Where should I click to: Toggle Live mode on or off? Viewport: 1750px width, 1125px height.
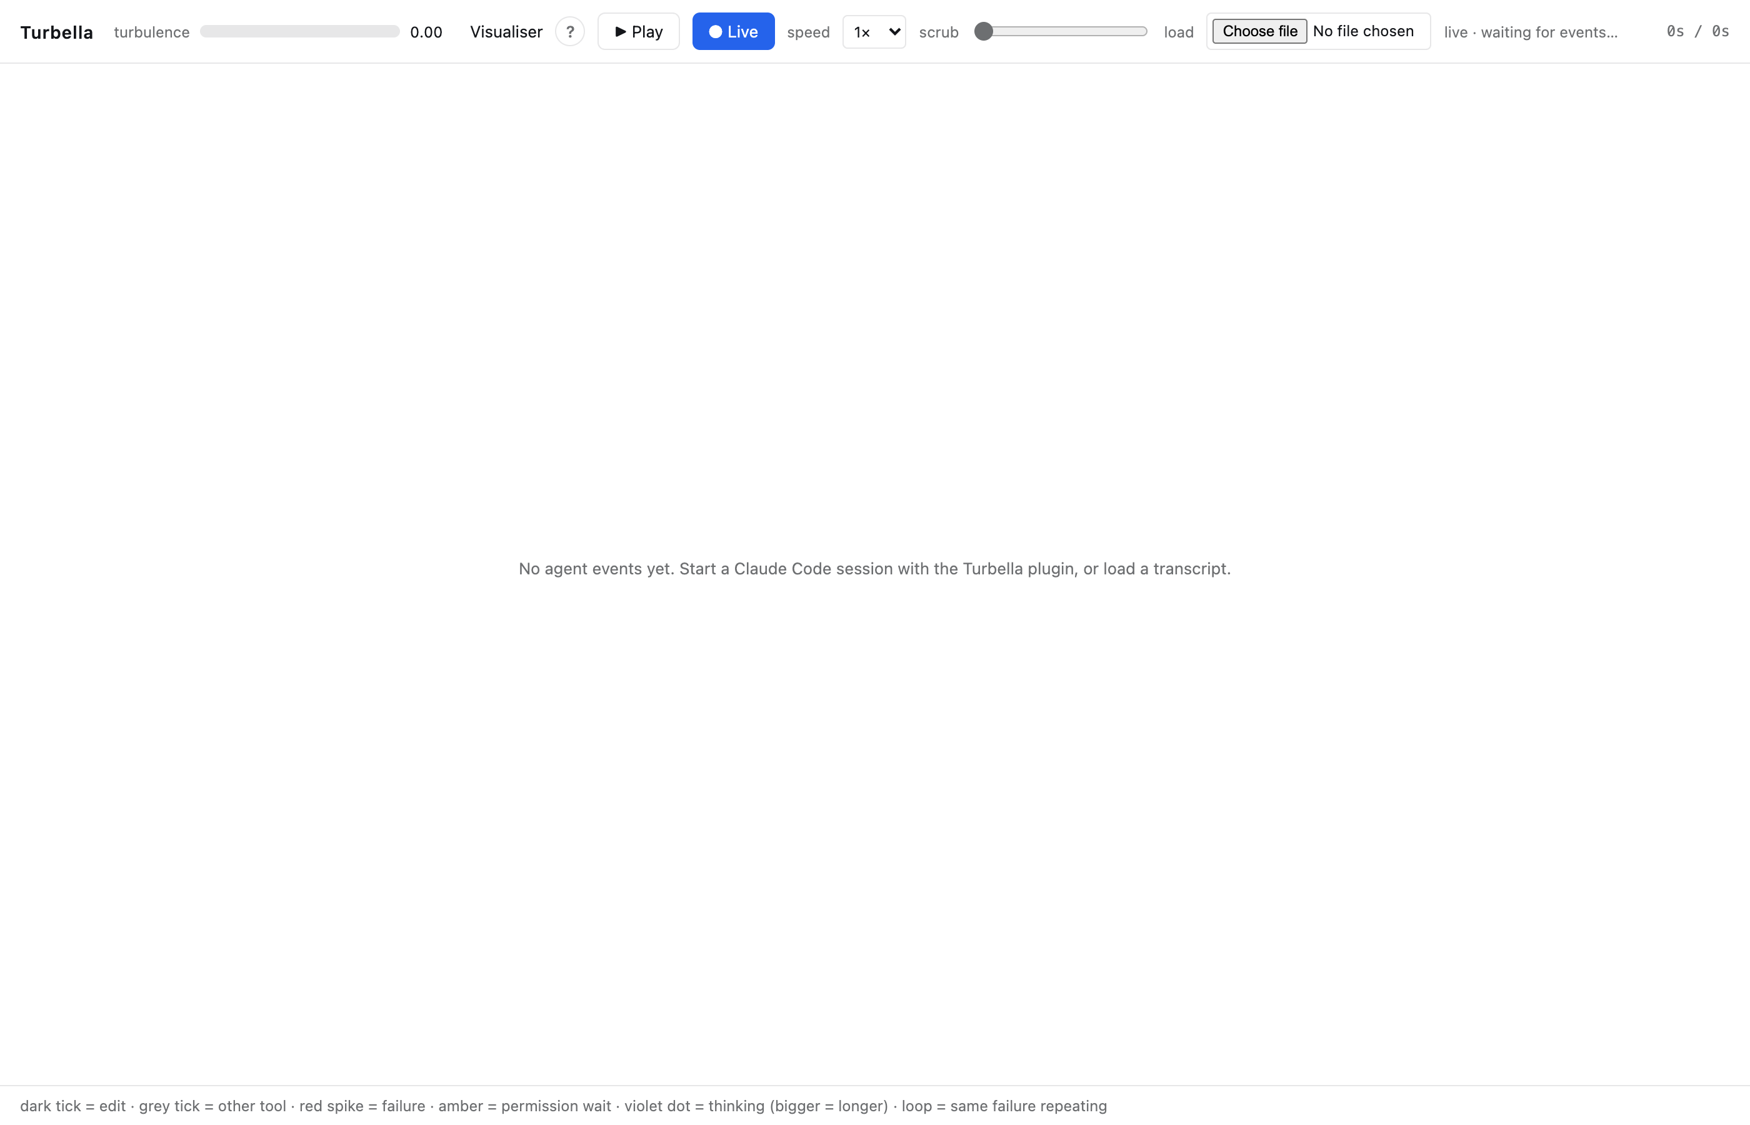pos(733,31)
